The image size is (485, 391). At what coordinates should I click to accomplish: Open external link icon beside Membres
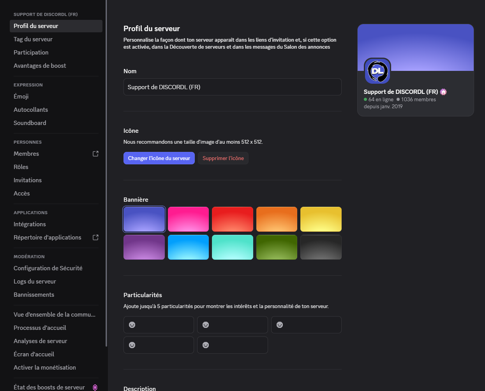(95, 154)
